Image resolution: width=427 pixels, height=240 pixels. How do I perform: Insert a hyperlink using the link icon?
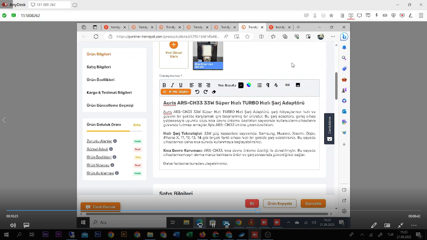(287, 85)
